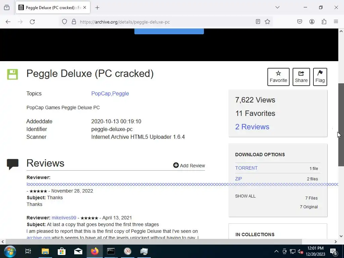344x258 pixels.
Task: Click the Share button
Action: (x=301, y=77)
